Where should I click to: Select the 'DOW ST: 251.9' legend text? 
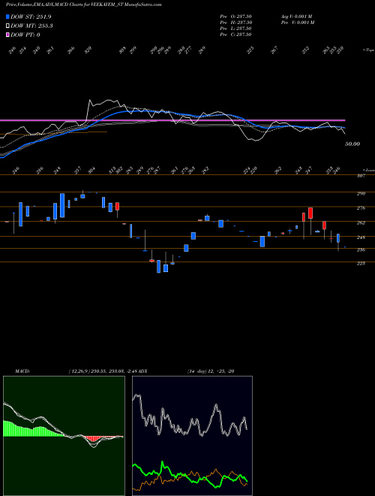[31, 17]
